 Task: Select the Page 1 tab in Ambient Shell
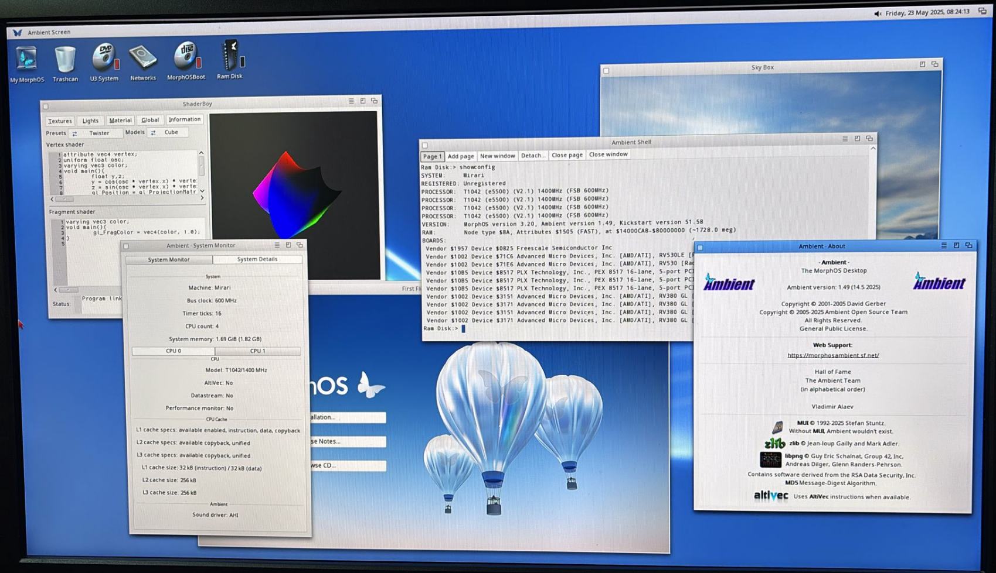[432, 157]
